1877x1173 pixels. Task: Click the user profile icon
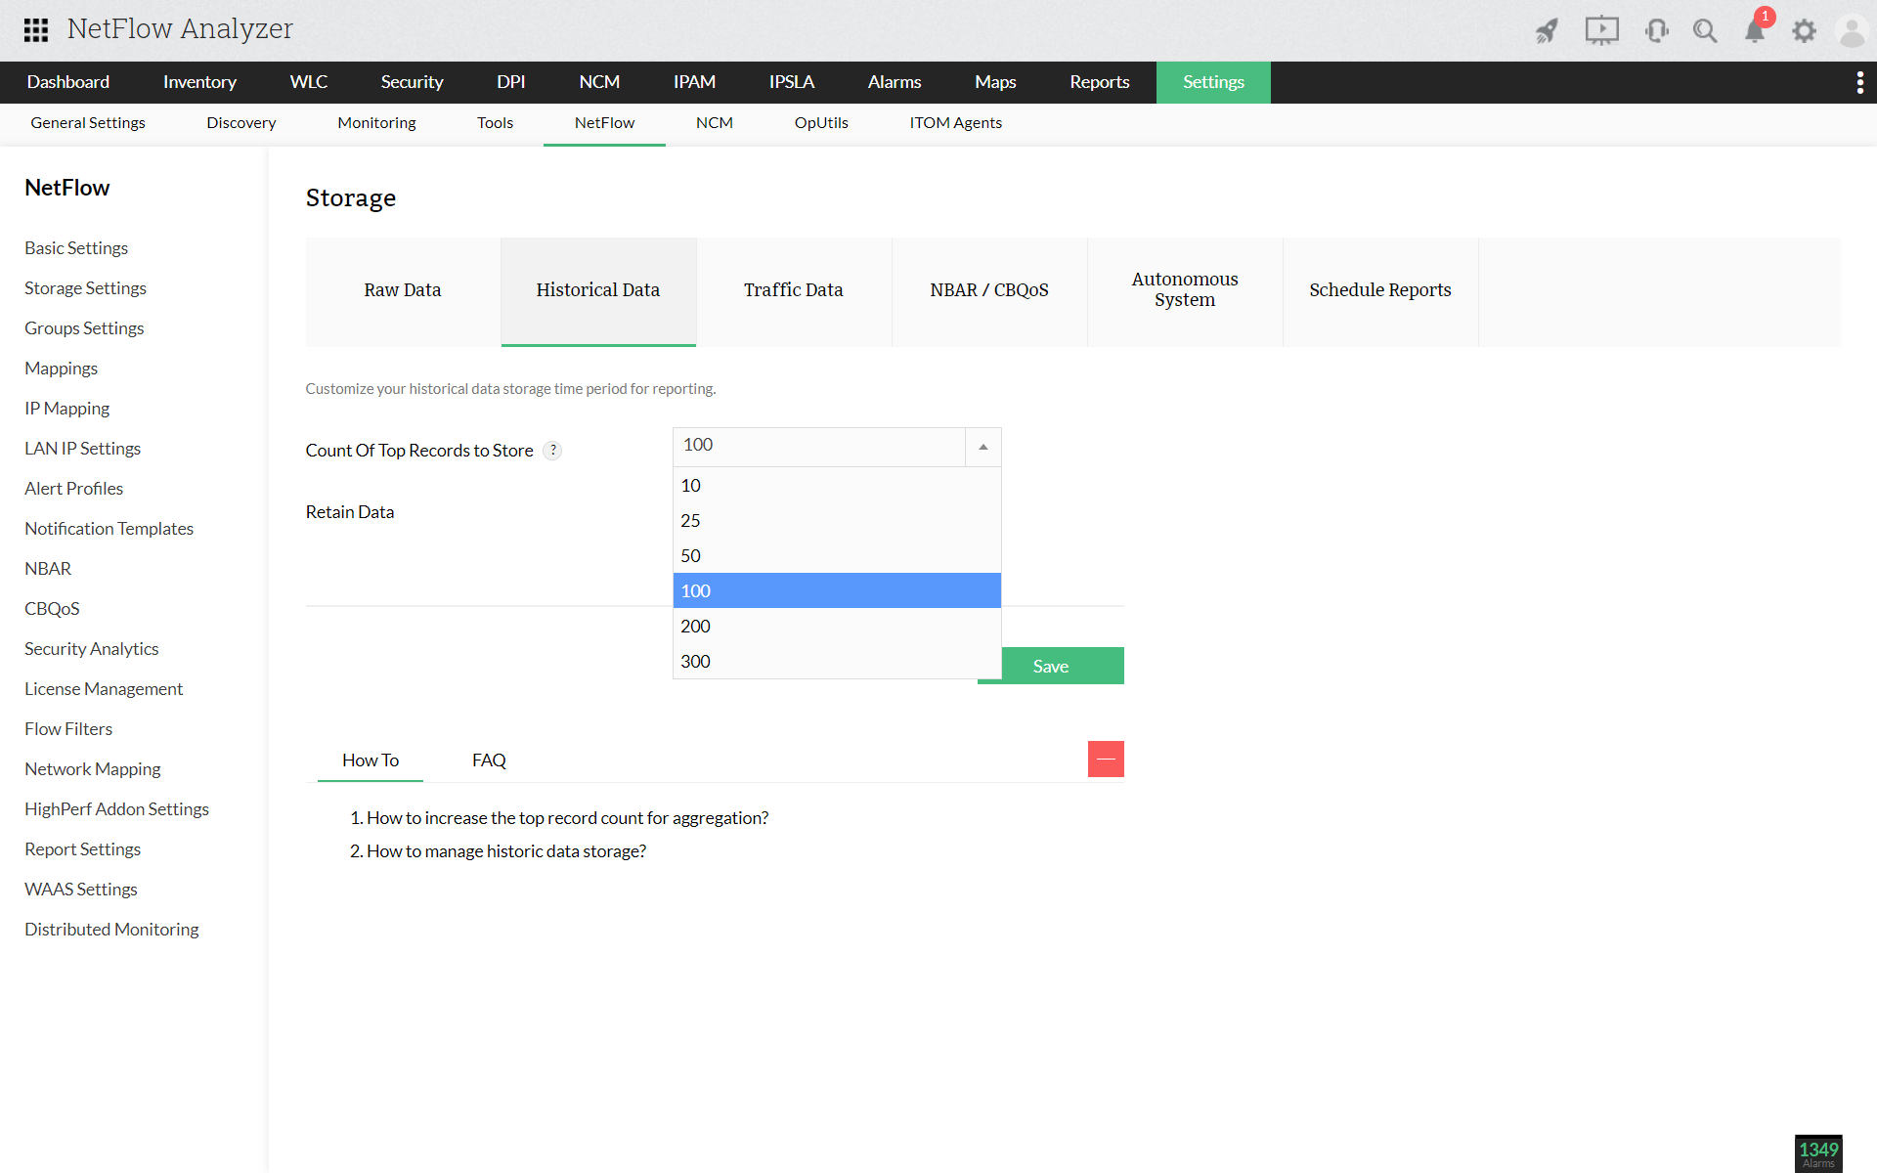click(1852, 29)
